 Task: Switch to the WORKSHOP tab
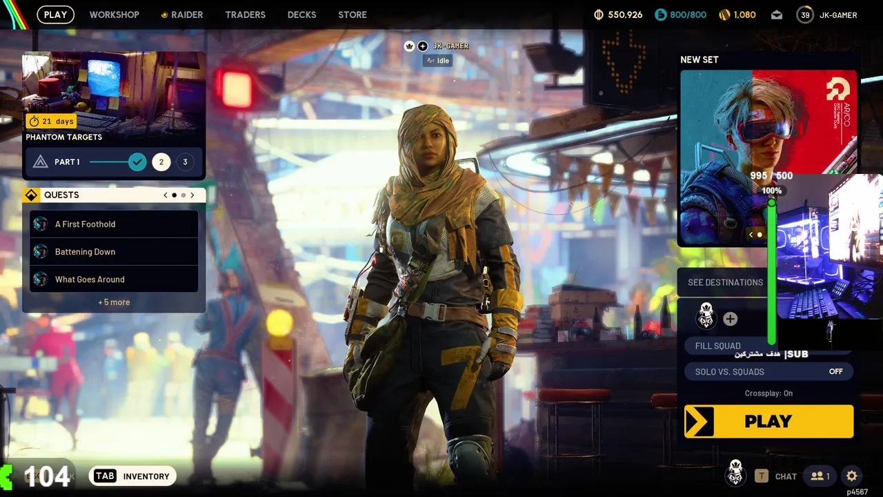114,14
